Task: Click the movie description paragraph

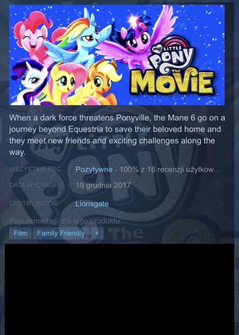Action: click(x=117, y=135)
